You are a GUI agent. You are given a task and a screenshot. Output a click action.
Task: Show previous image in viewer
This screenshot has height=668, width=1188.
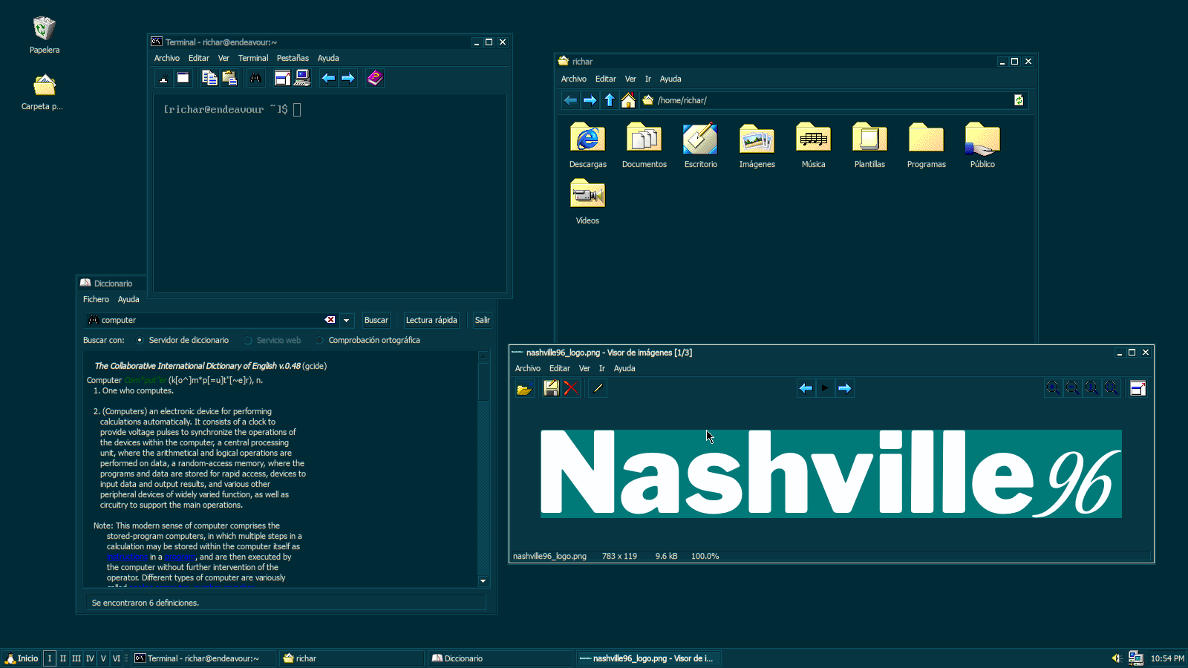pyautogui.click(x=806, y=388)
